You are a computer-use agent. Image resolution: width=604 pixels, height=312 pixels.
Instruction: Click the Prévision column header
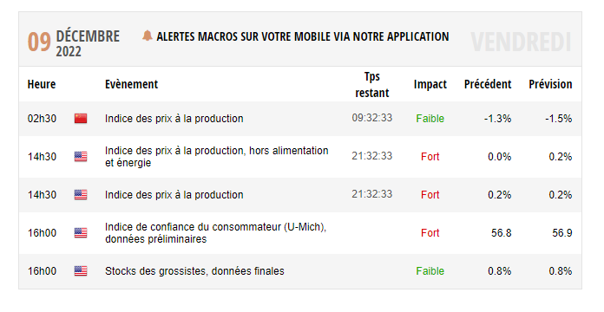(550, 84)
